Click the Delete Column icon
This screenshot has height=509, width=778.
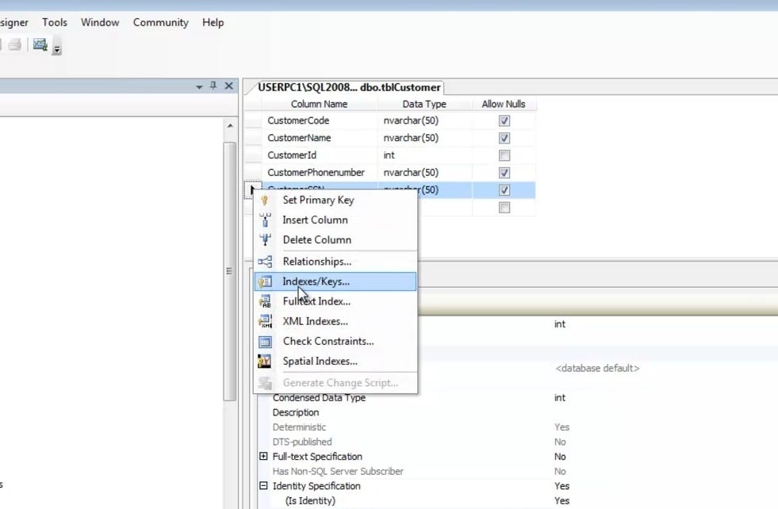[266, 239]
